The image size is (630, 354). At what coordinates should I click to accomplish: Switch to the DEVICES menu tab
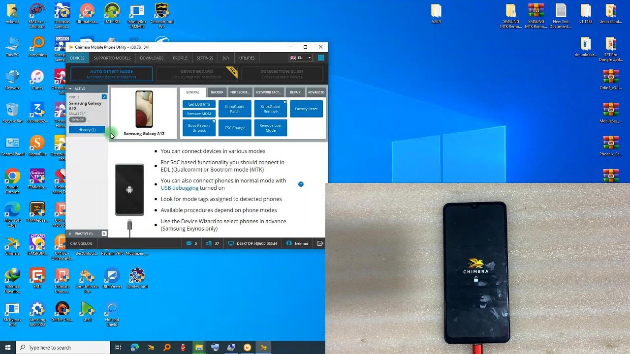point(77,58)
